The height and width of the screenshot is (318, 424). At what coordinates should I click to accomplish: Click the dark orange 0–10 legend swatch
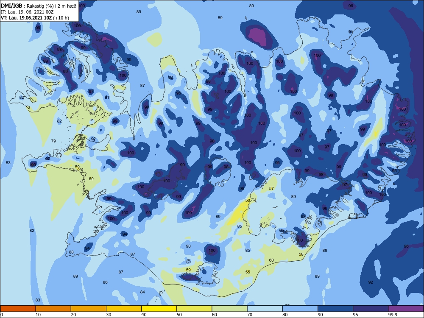point(18,309)
